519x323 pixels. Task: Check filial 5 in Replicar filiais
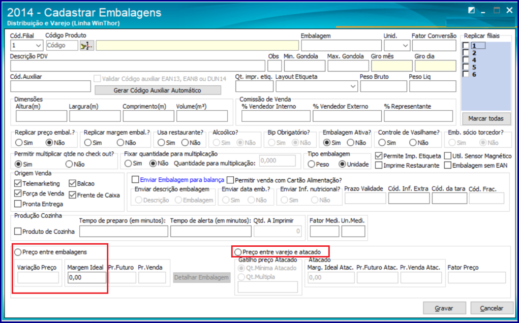(466, 67)
